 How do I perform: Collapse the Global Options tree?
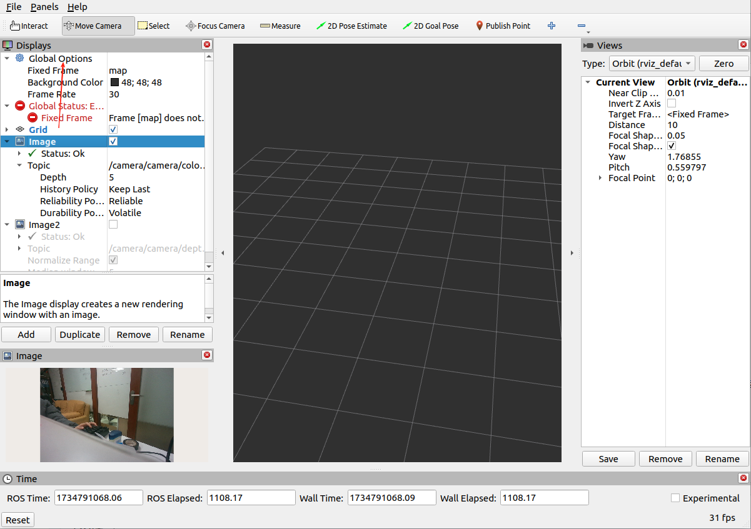(x=6, y=58)
